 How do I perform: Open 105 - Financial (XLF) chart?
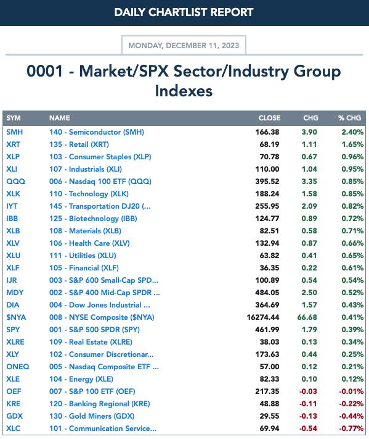(x=84, y=268)
